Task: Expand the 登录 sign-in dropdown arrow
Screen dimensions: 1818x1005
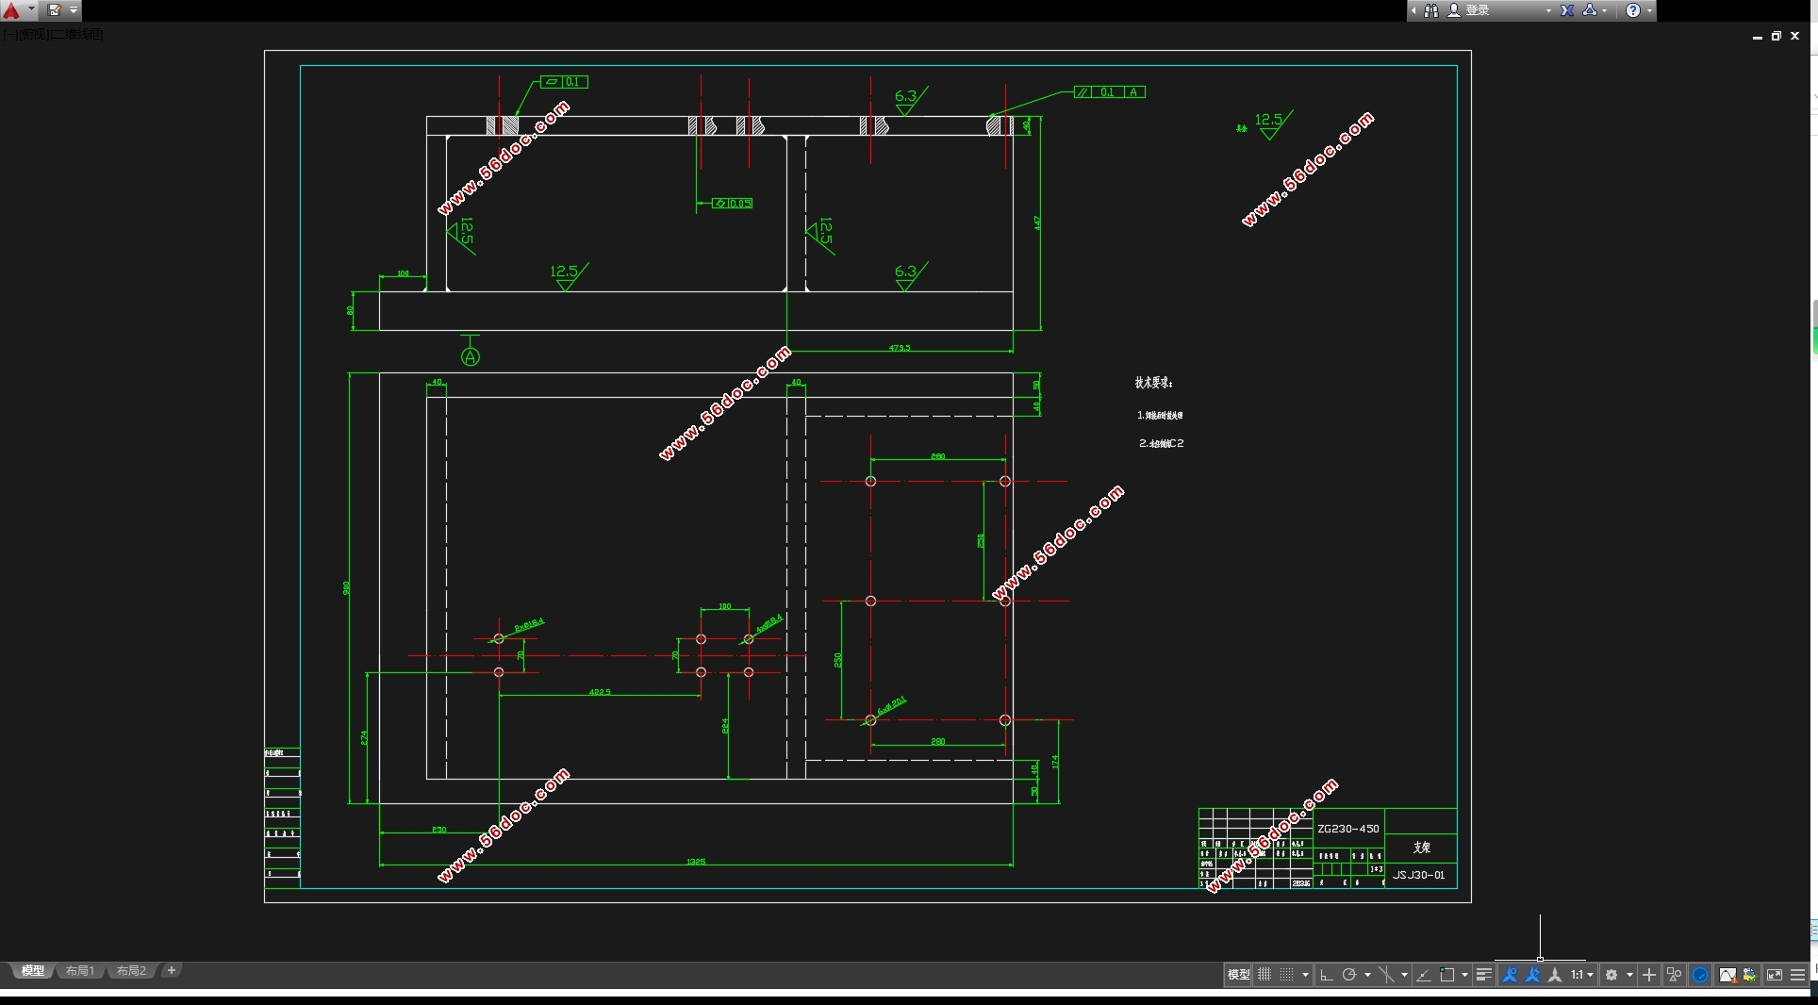Action: (1548, 10)
